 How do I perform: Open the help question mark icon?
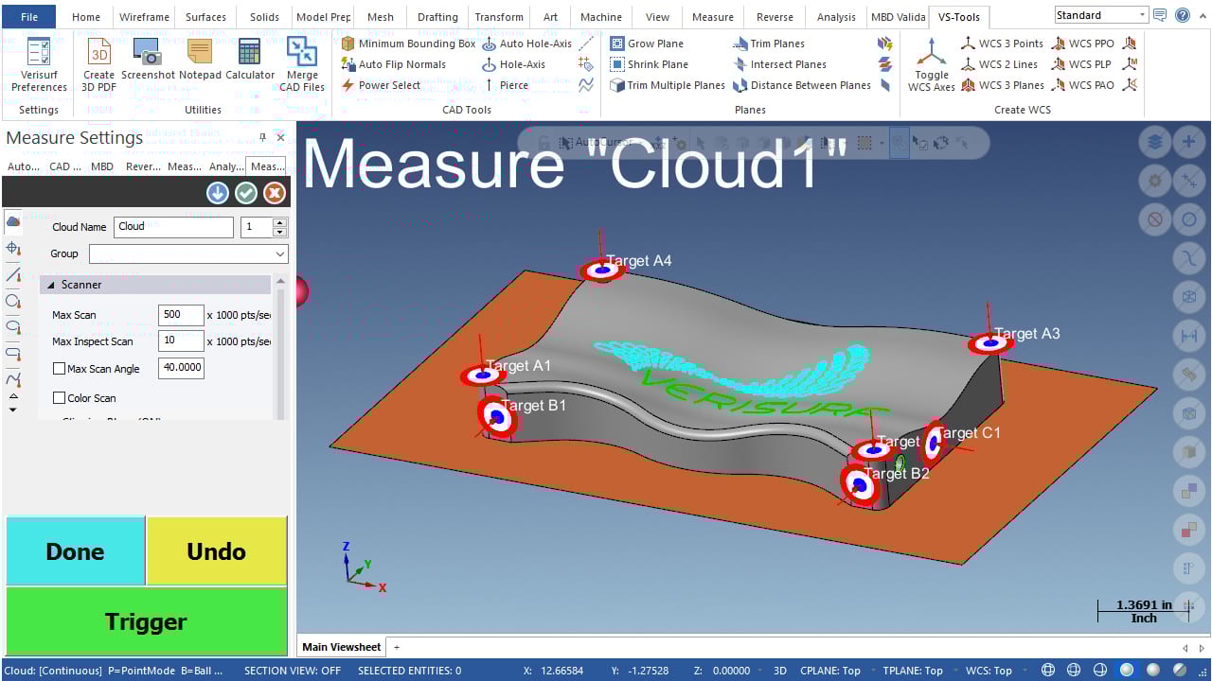(1183, 15)
